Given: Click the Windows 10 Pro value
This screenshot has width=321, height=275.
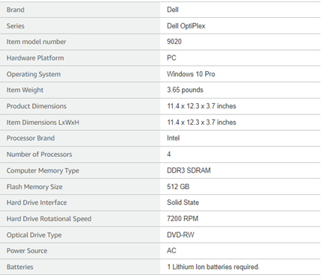Looking at the screenshot, I should (191, 74).
